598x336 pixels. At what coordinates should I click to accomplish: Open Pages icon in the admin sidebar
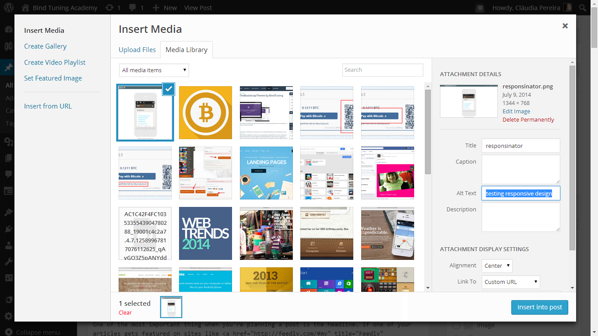9,158
